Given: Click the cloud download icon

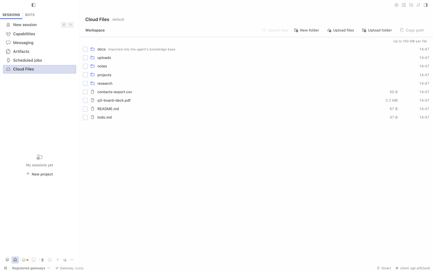Looking at the screenshot, I should pos(65,260).
